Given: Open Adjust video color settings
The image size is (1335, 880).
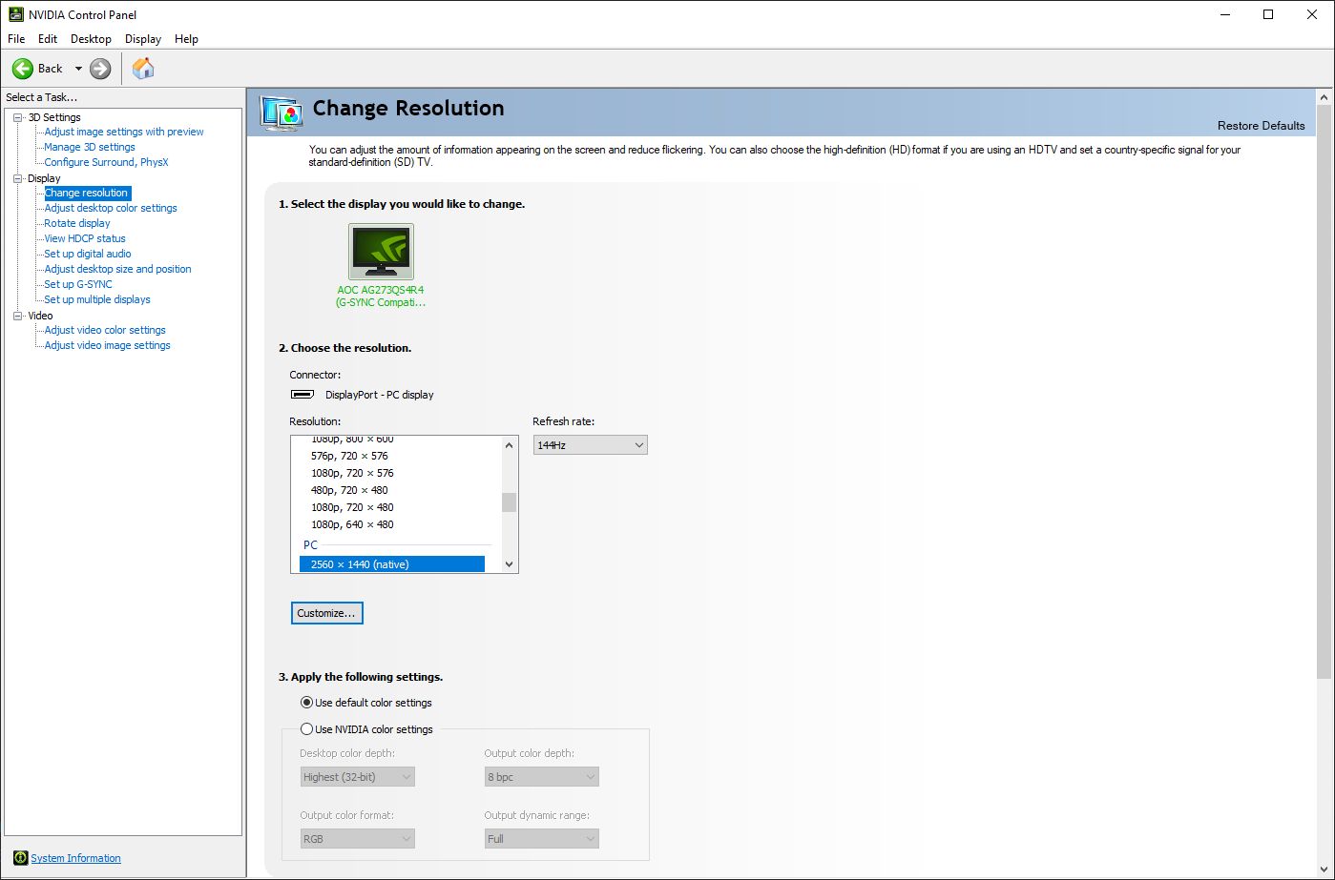Looking at the screenshot, I should point(105,330).
